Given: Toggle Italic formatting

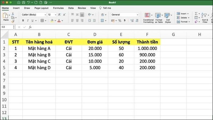Looking at the screenshot, I should [x=28, y=20].
